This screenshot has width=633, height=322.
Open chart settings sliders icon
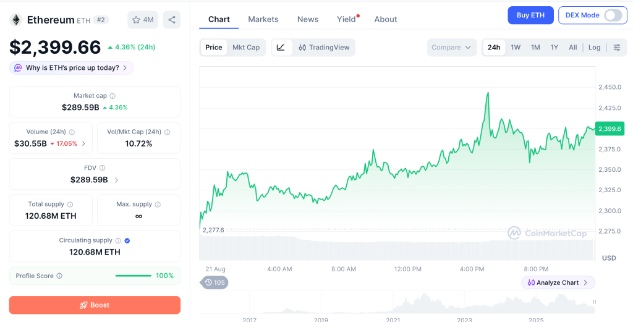pos(617,47)
